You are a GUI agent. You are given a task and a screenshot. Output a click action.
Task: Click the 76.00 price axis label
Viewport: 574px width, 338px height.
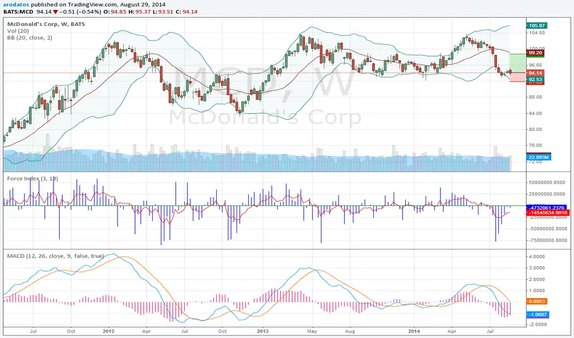tap(537, 146)
